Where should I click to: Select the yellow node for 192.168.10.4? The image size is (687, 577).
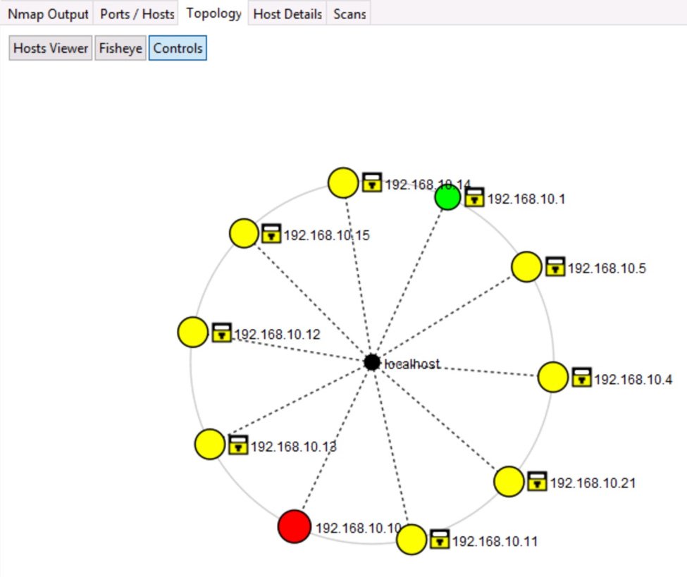pyautogui.click(x=553, y=377)
